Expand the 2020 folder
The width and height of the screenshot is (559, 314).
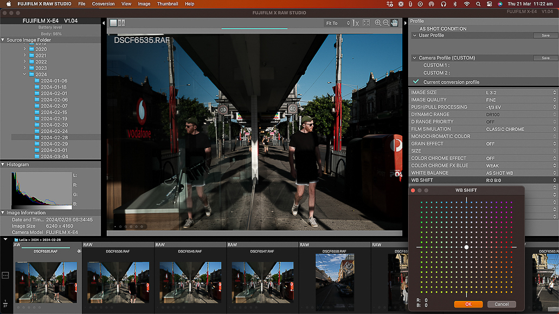click(x=24, y=49)
